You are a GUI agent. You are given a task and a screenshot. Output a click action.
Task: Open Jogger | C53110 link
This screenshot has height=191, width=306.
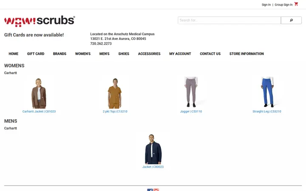(x=191, y=112)
